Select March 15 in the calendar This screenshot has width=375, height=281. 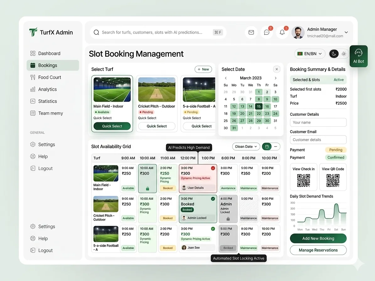point(259,106)
